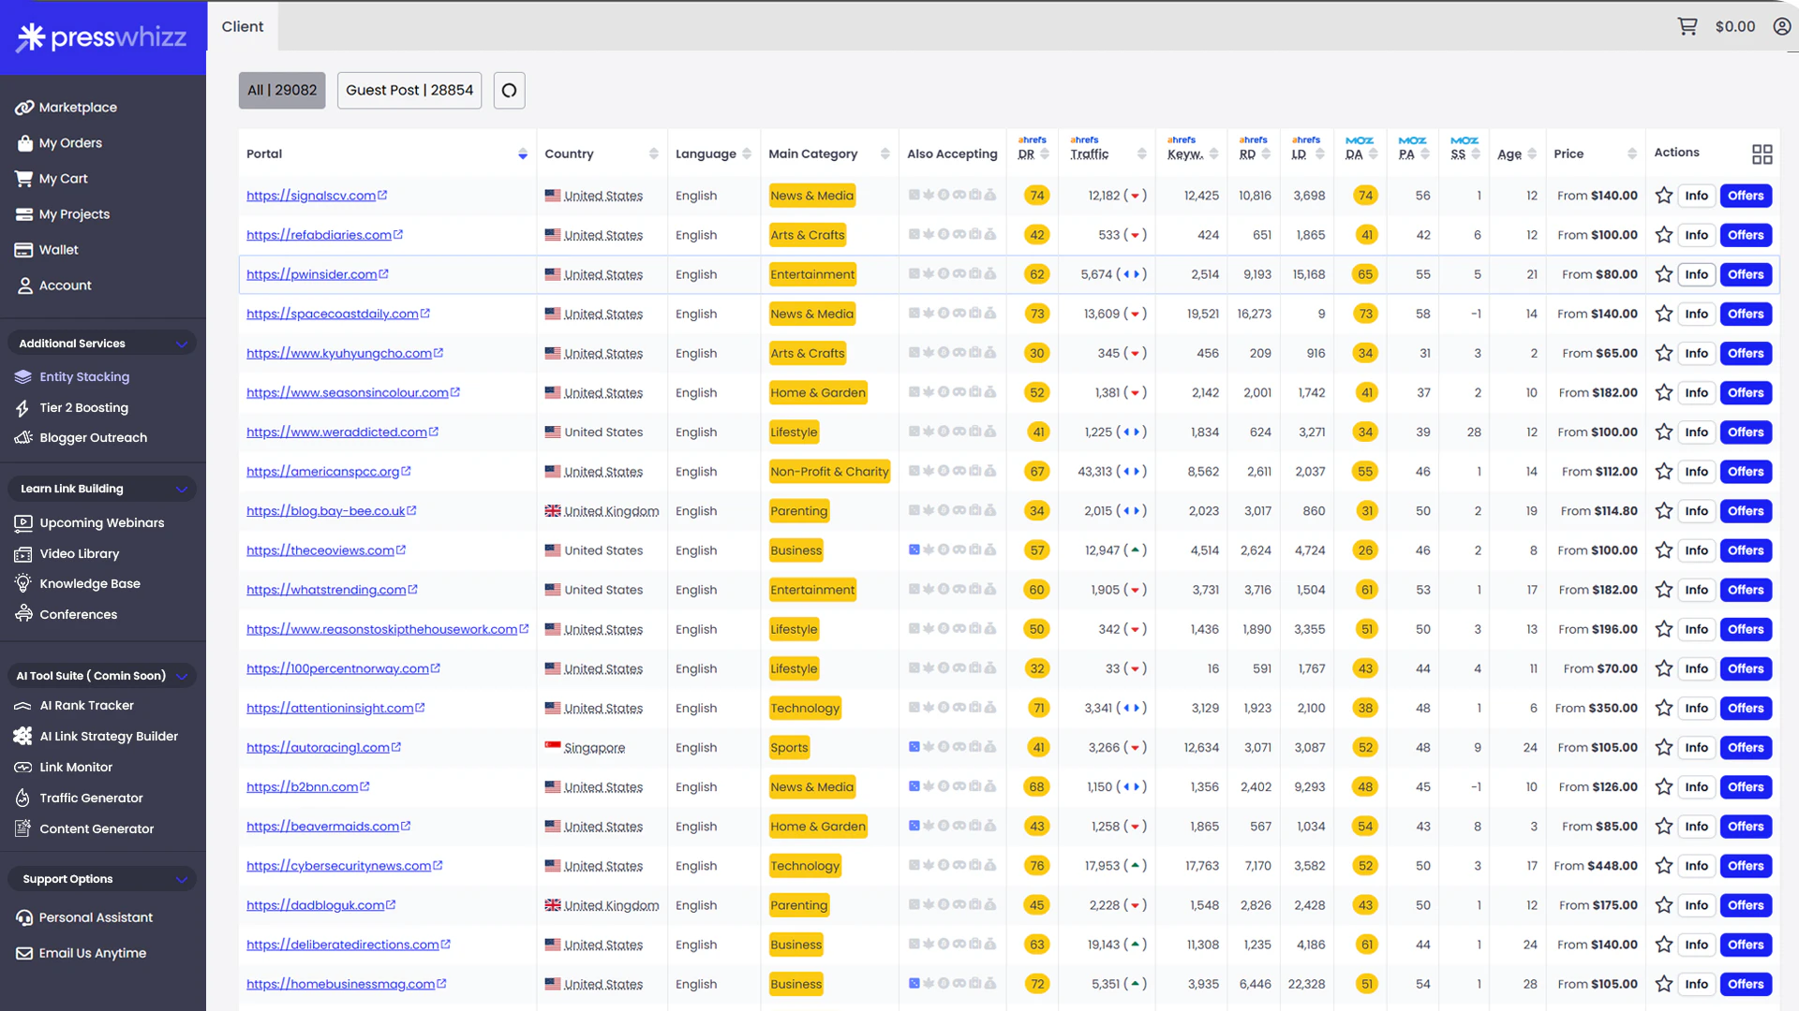Viewport: 1799px width, 1011px height.
Task: Click the refresh filter button
Action: point(509,91)
